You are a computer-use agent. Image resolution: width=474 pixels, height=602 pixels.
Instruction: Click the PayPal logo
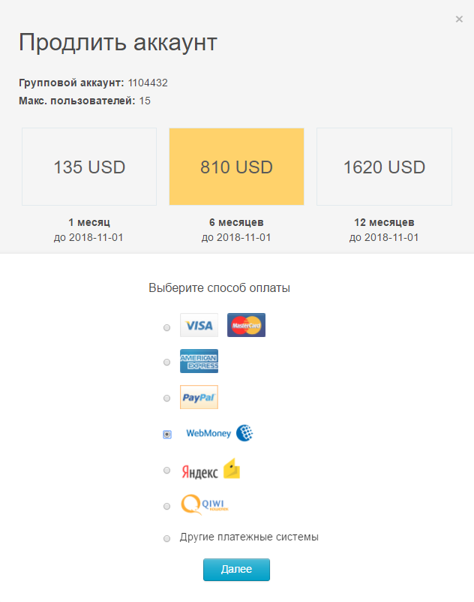(x=199, y=397)
